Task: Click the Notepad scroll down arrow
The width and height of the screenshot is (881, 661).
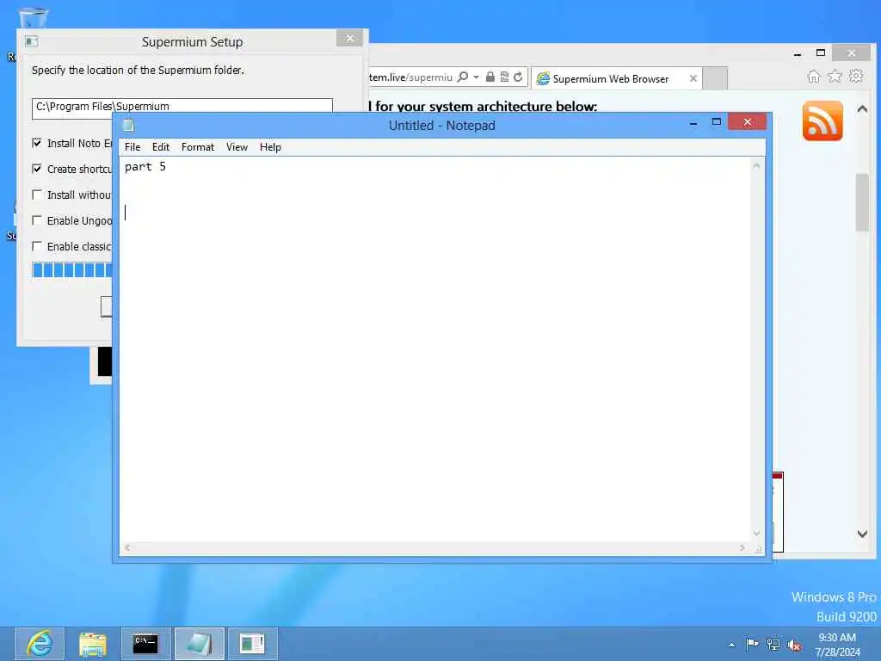Action: (x=756, y=534)
